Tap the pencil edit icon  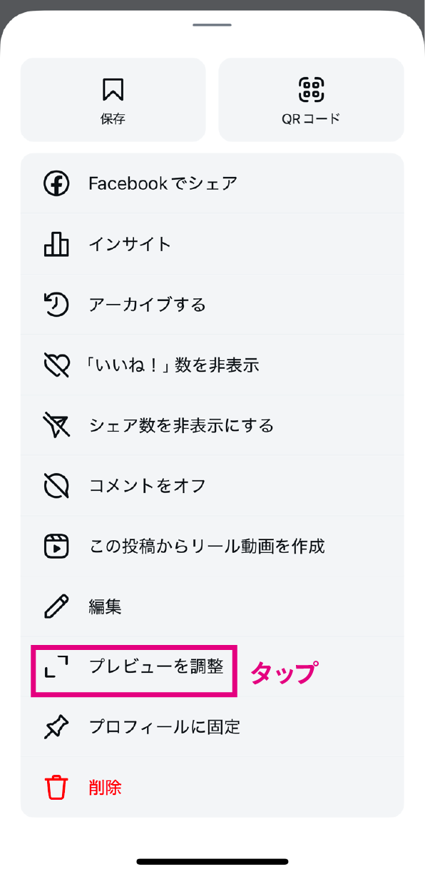click(x=56, y=606)
